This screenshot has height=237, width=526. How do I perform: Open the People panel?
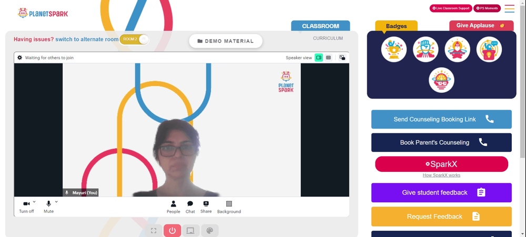(174, 207)
